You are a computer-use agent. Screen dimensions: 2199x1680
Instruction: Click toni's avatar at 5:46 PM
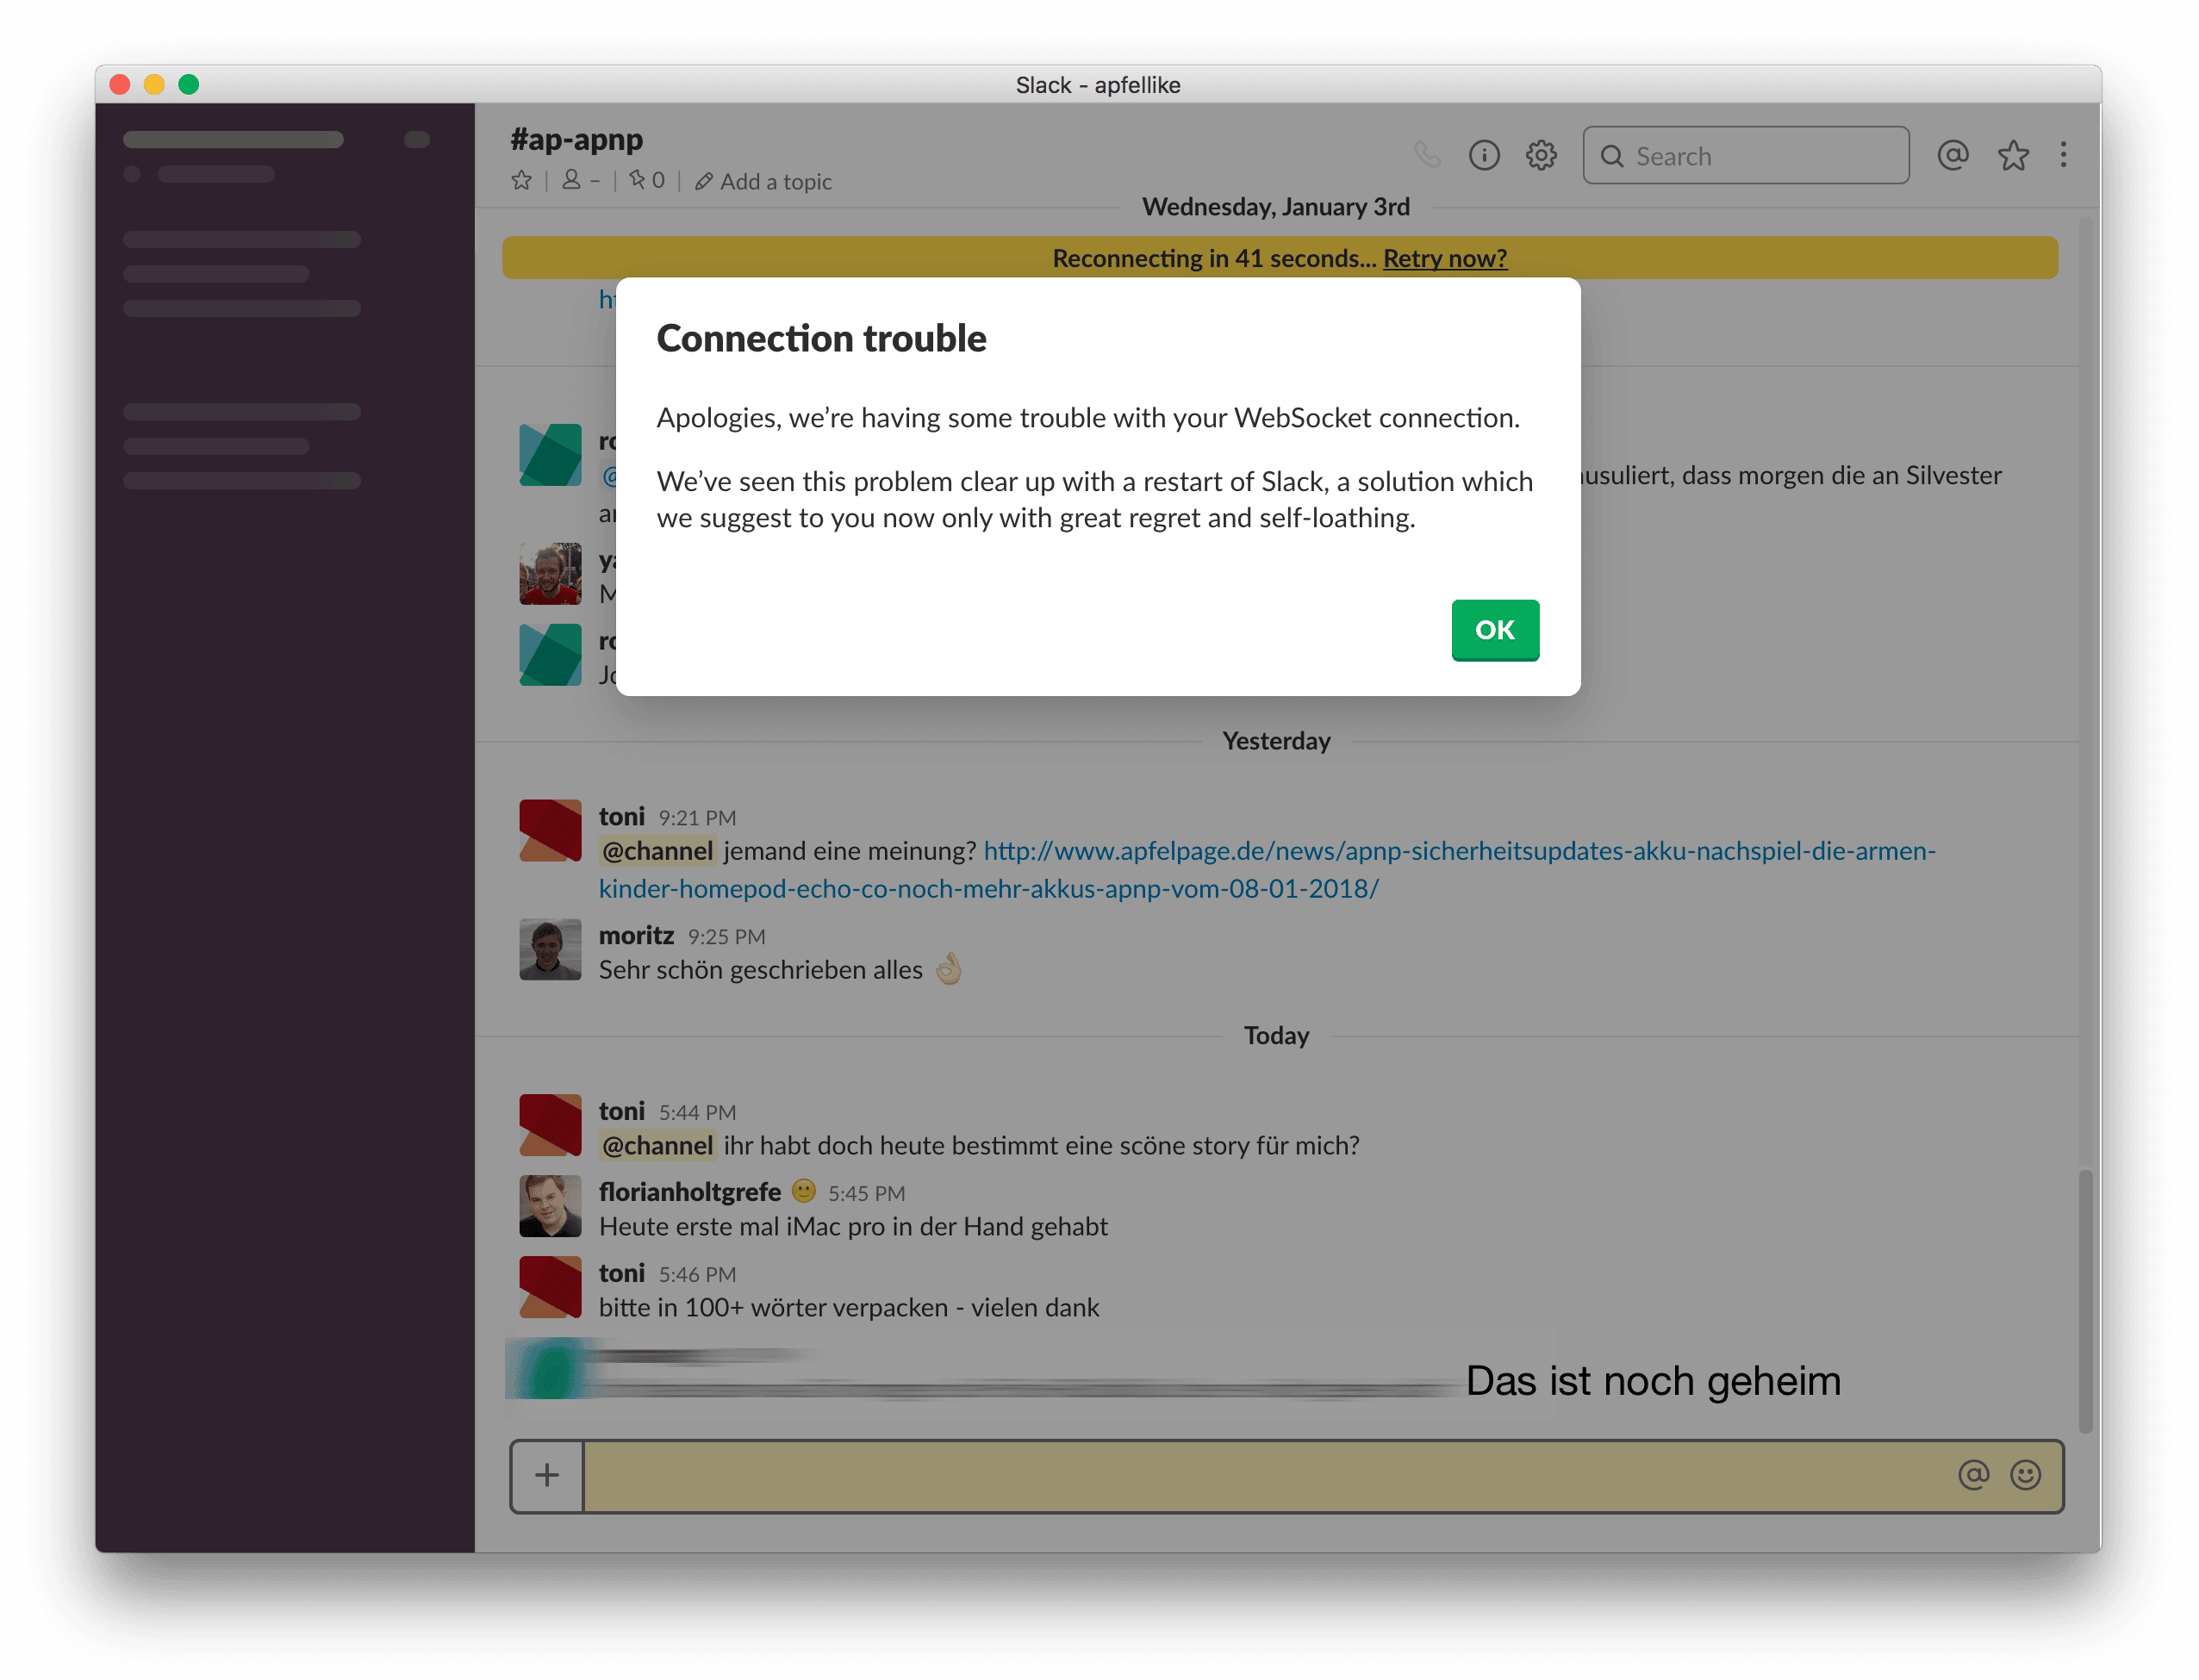click(550, 1287)
